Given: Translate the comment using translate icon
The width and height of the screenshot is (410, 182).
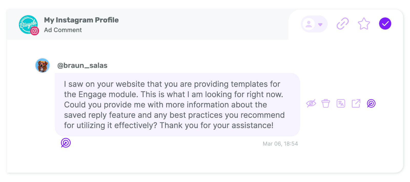Looking at the screenshot, I should coord(341,104).
